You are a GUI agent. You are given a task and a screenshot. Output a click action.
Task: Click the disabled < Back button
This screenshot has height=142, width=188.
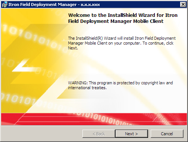99,134
